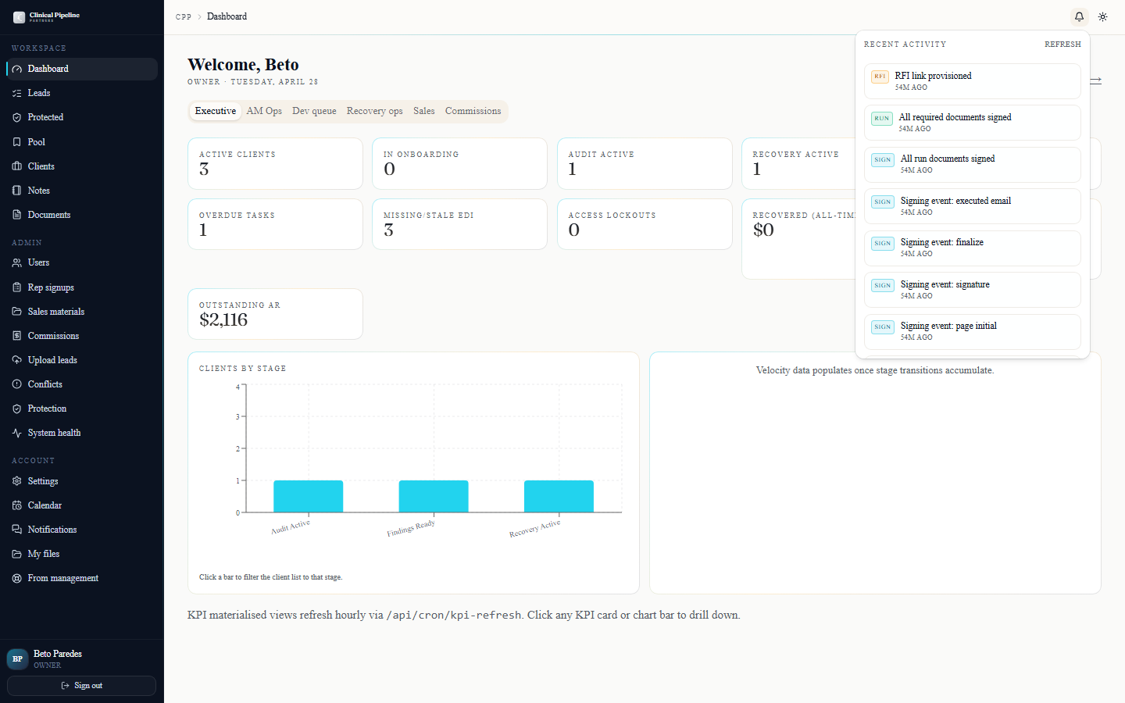The width and height of the screenshot is (1125, 703).
Task: Open the Beto Paredes user avatar
Action: pyautogui.click(x=17, y=659)
